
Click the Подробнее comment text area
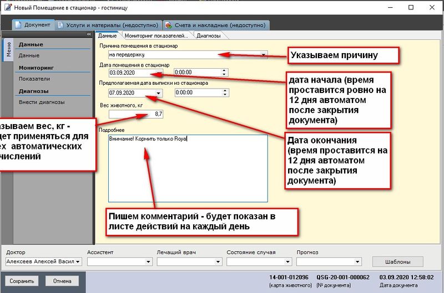[188, 168]
